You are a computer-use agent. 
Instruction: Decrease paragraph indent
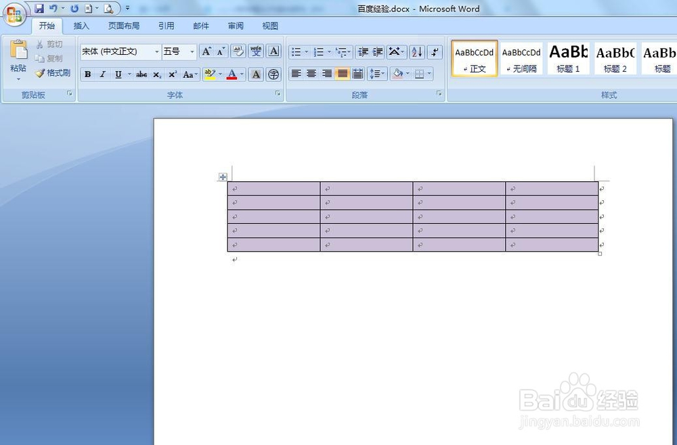(363, 52)
